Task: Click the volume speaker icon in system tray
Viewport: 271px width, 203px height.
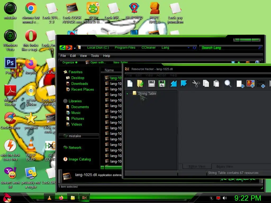Action: pos(224,198)
